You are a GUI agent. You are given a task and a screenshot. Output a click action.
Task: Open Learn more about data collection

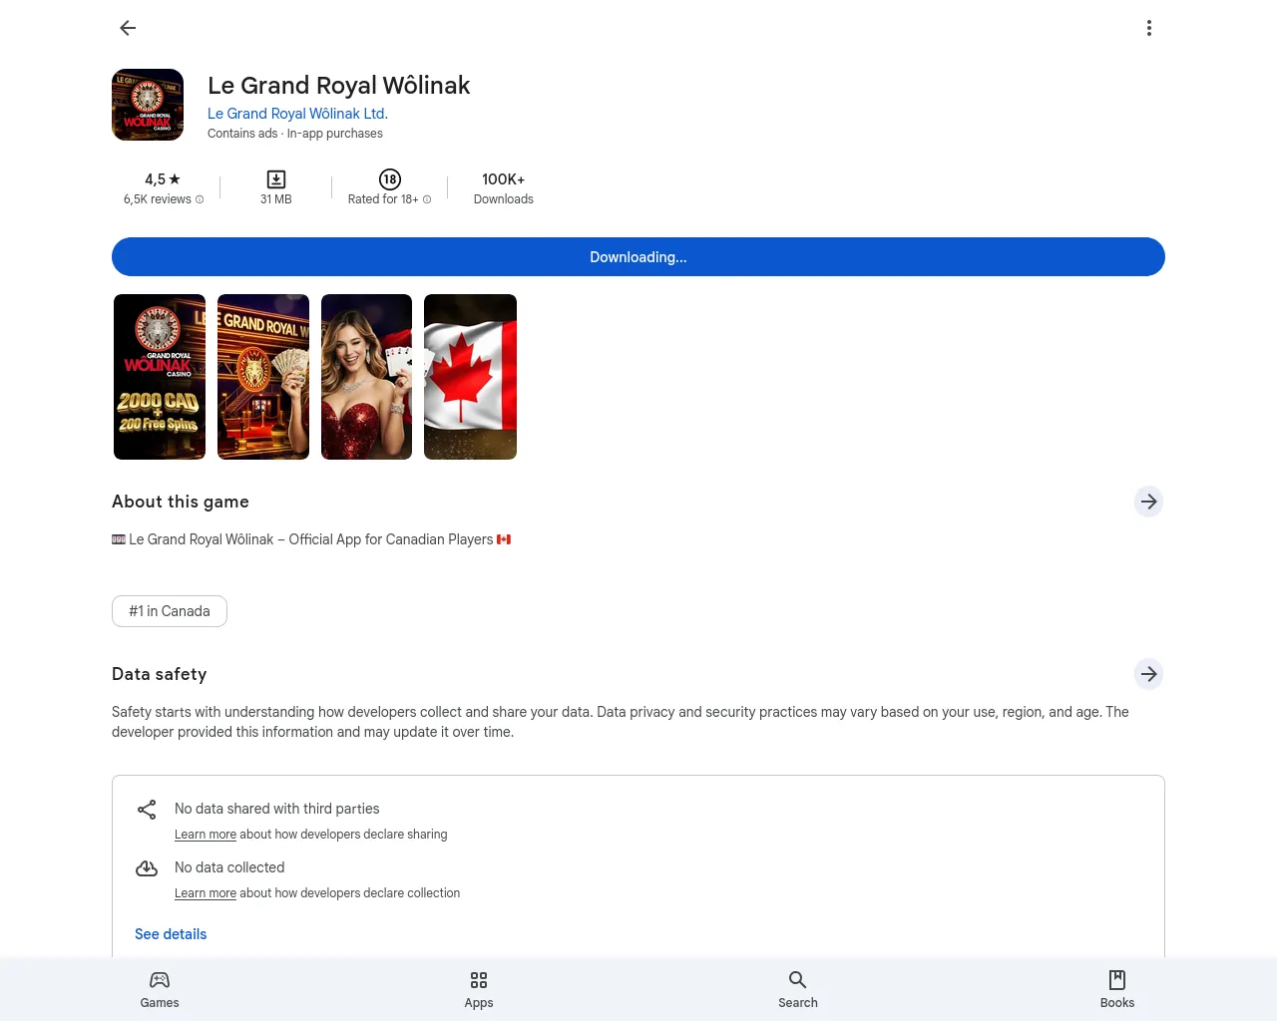206,893
